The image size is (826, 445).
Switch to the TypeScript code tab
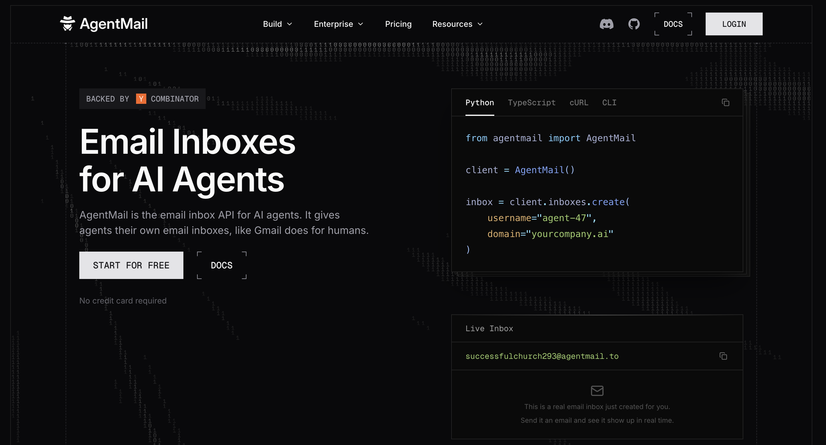pyautogui.click(x=532, y=103)
